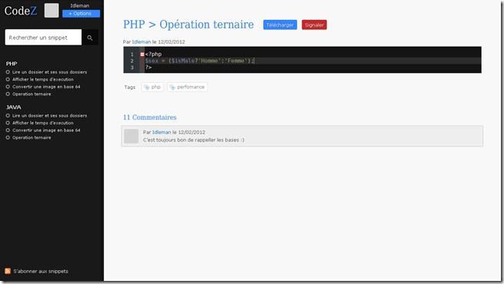Click the page title 'PHP > Opération ternaire'
Screen dimensions: 504x284
(189, 25)
